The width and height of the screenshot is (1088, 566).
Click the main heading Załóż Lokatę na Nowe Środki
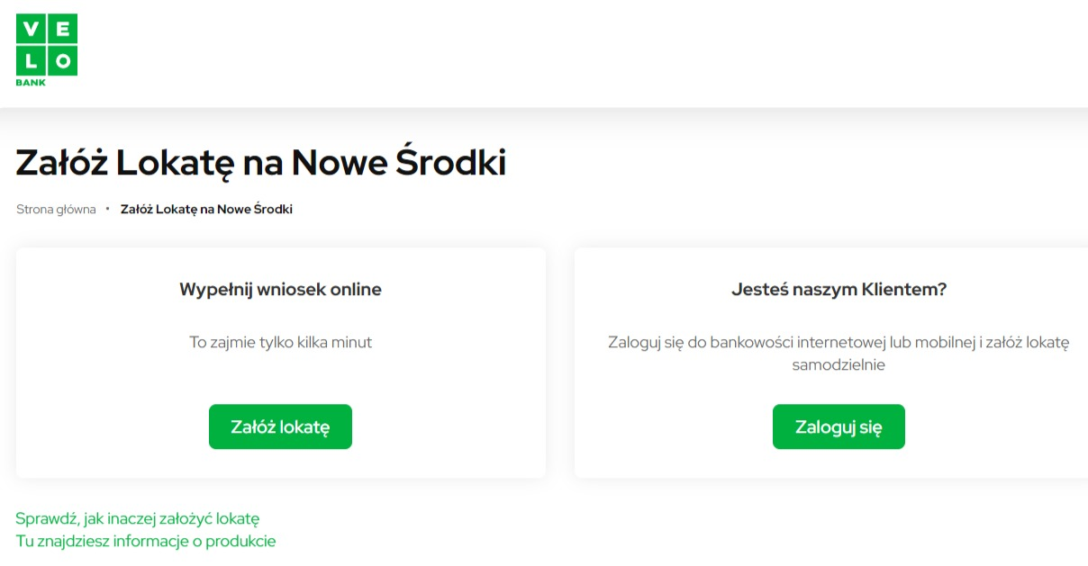tap(261, 163)
